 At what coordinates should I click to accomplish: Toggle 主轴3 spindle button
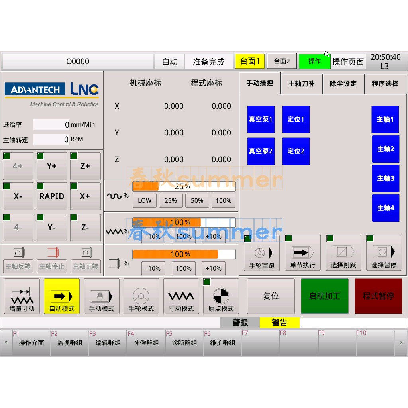click(x=385, y=178)
